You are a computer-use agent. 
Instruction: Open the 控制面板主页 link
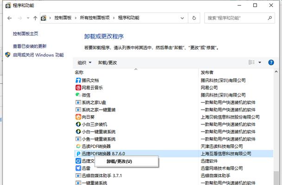[x=26, y=33]
